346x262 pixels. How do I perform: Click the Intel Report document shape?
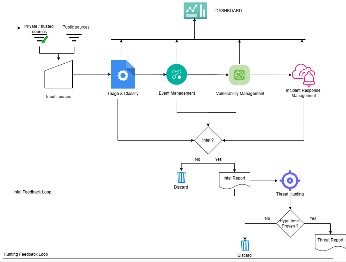pyautogui.click(x=234, y=180)
